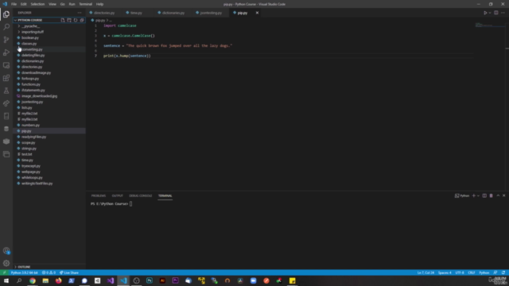This screenshot has width=509, height=286.
Task: Open File Explorer from the taskbar
Action: tap(45, 280)
